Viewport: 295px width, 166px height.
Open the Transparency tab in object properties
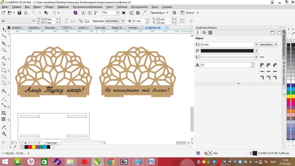tap(210, 33)
